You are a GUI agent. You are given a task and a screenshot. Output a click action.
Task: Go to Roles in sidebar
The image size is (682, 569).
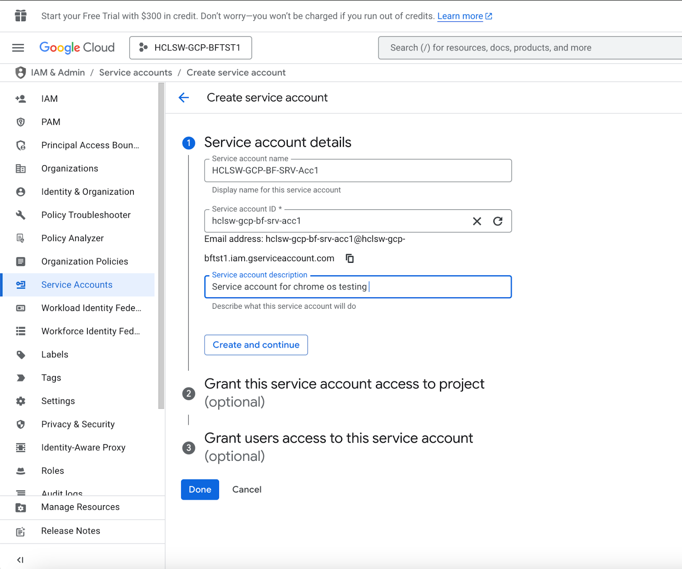tap(52, 471)
